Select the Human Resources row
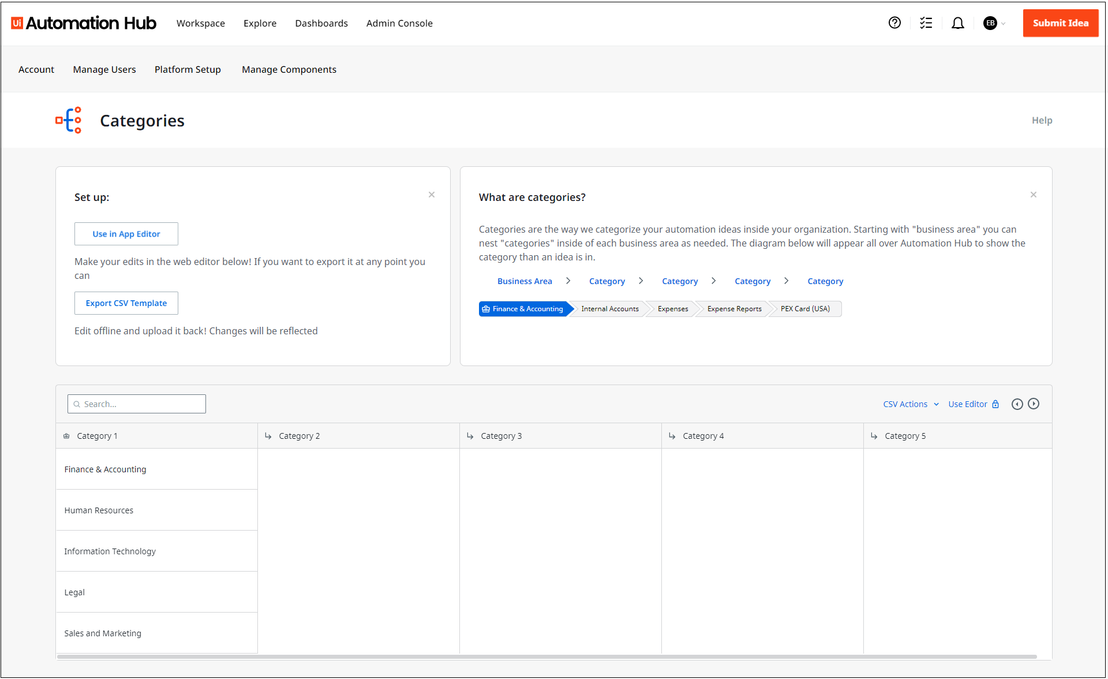This screenshot has width=1108, height=679. point(157,510)
